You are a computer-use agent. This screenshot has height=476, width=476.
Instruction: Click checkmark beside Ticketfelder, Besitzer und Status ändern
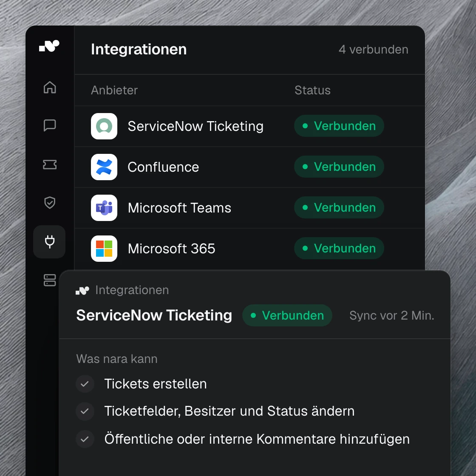pos(85,411)
